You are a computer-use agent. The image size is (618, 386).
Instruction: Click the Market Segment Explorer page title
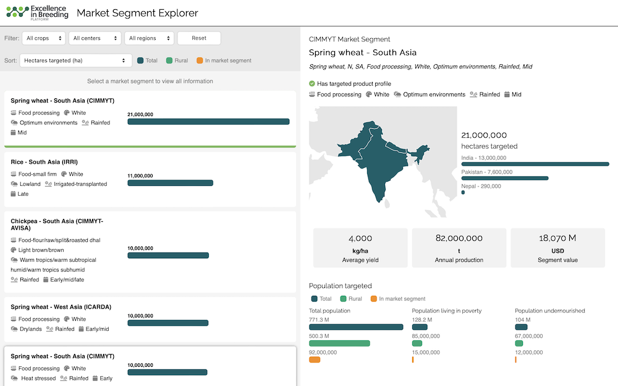point(137,13)
